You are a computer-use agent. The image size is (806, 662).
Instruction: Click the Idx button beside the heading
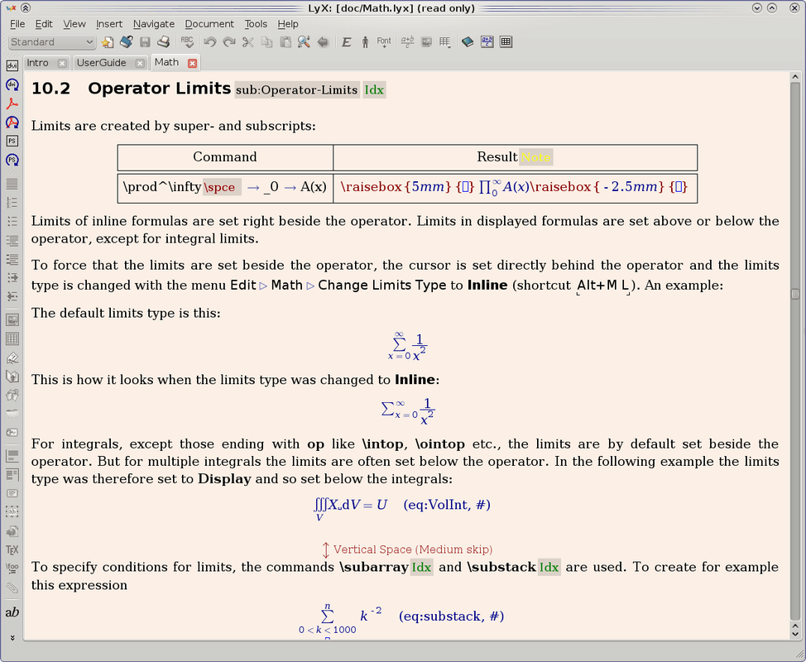click(374, 89)
